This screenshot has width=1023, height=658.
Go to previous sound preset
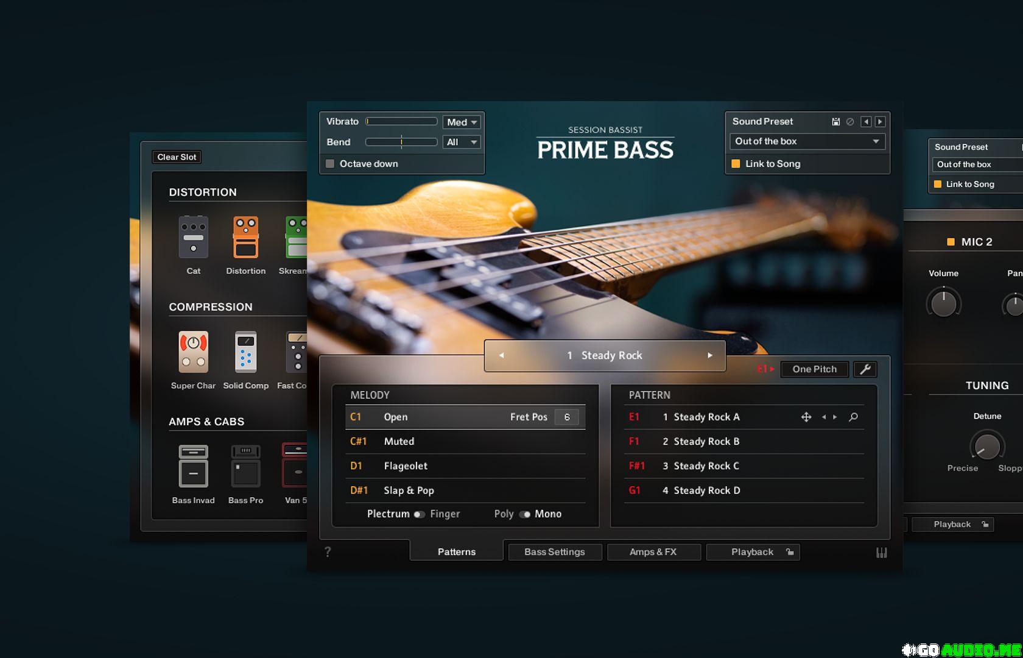pyautogui.click(x=866, y=122)
